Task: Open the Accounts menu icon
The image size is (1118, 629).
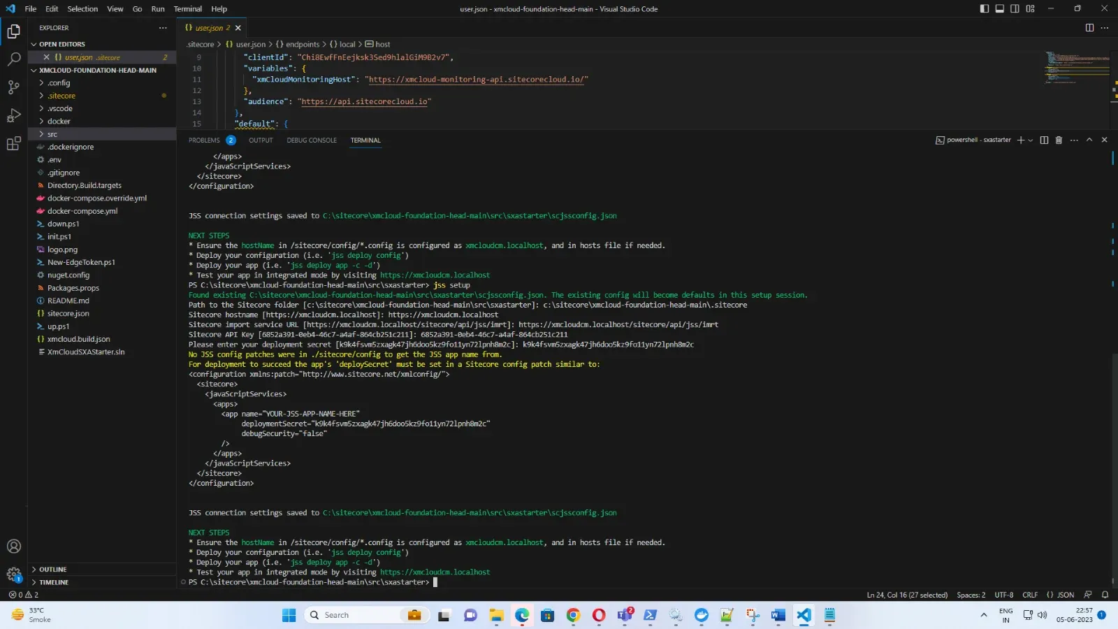Action: (13, 547)
